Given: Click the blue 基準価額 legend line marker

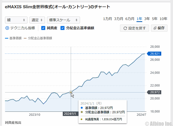Looking at the screenshot, I should tap(6, 38).
